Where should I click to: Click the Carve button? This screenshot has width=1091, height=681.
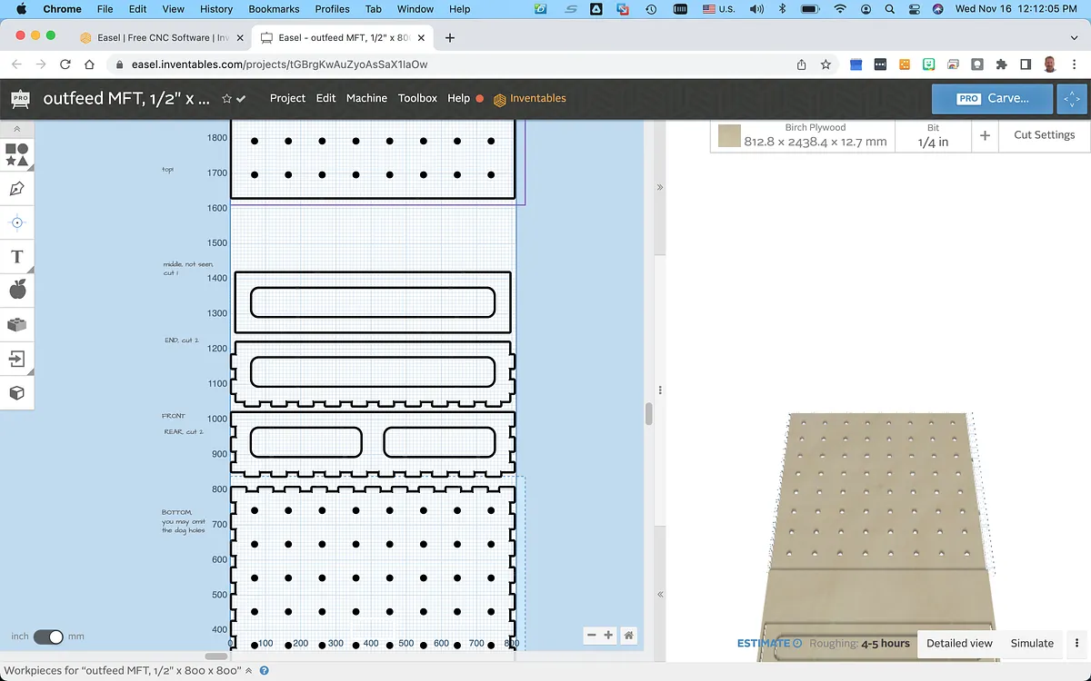992,98
